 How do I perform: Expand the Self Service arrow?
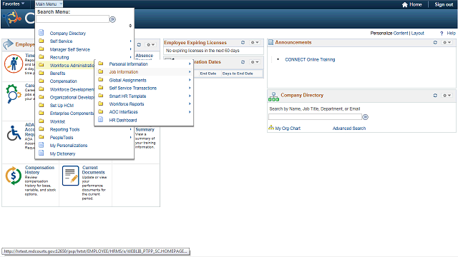130,41
